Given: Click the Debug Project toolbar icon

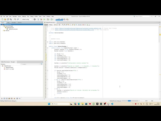Looking at the screenshot, I should [x=48, y=19].
